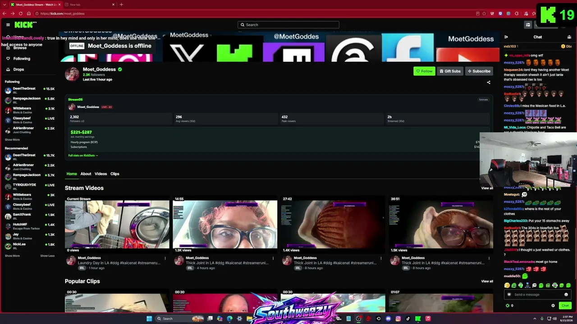577x324 pixels.
Task: View all Popular Clips
Action: (487, 281)
